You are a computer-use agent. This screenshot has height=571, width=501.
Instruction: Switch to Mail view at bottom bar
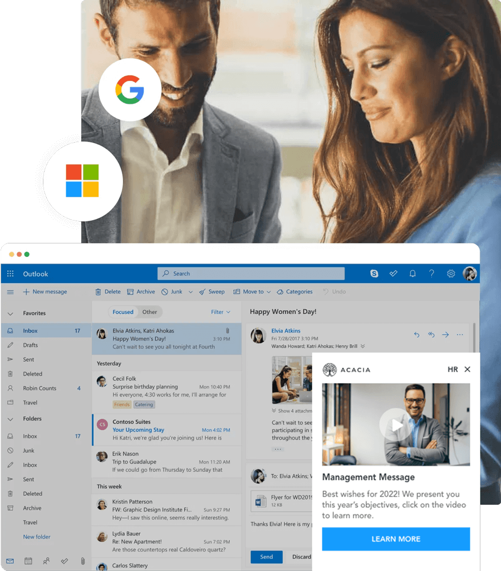coord(10,561)
